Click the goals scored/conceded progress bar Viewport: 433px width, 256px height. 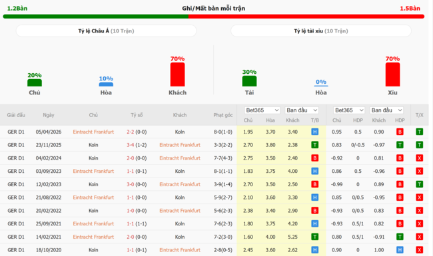click(213, 17)
